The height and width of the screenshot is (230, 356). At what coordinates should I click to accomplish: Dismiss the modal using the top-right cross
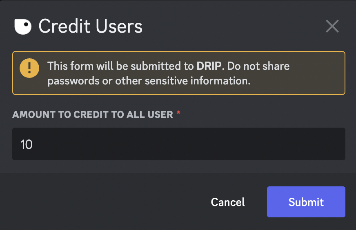pyautogui.click(x=332, y=26)
